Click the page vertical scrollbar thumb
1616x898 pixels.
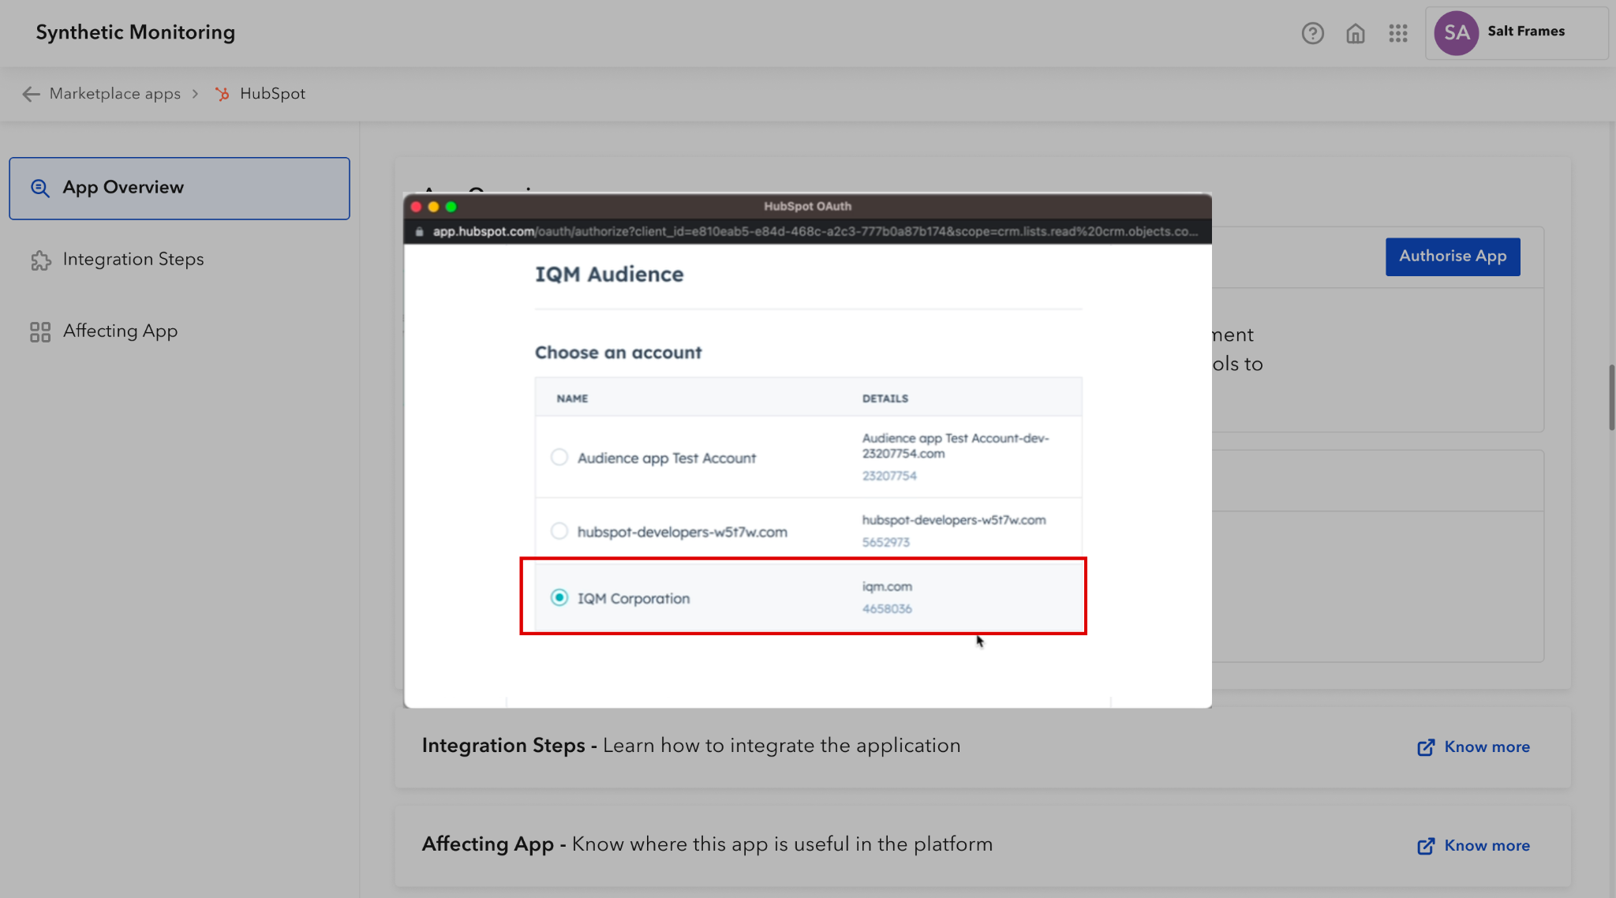coord(1611,397)
